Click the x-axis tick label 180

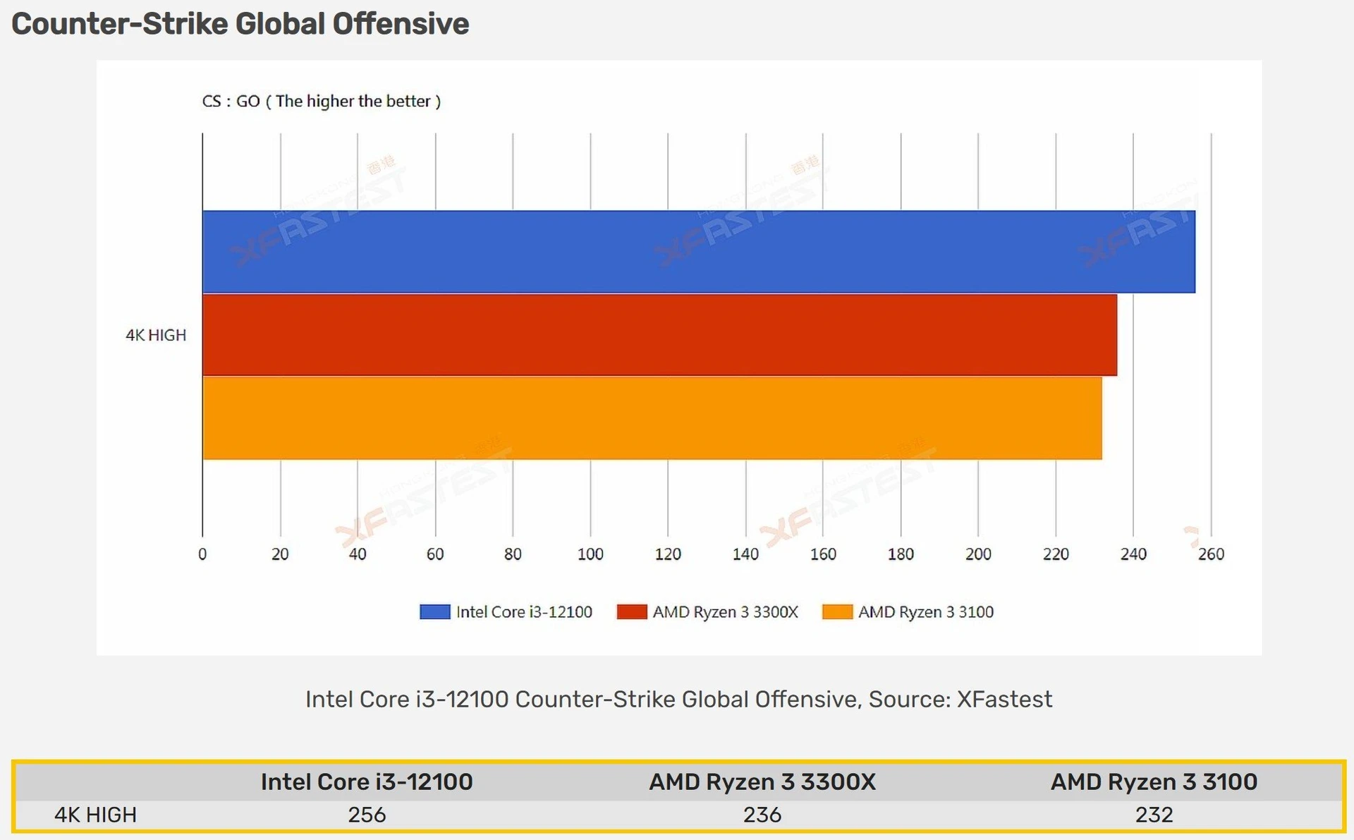click(901, 554)
